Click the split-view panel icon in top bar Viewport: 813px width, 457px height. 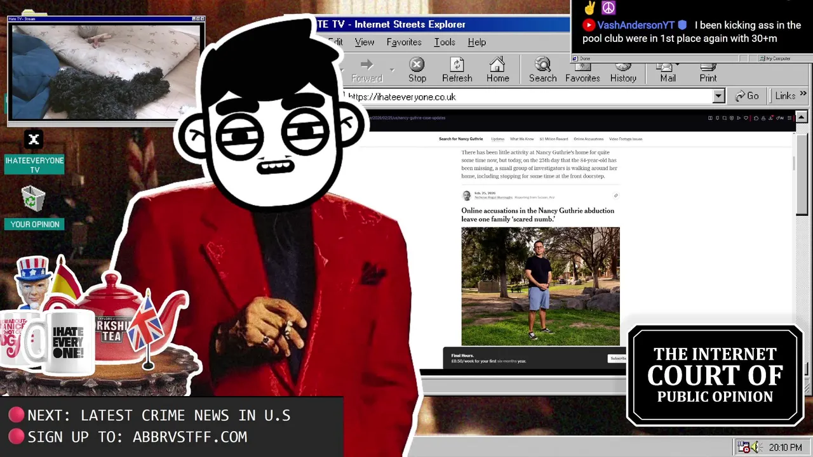click(710, 118)
